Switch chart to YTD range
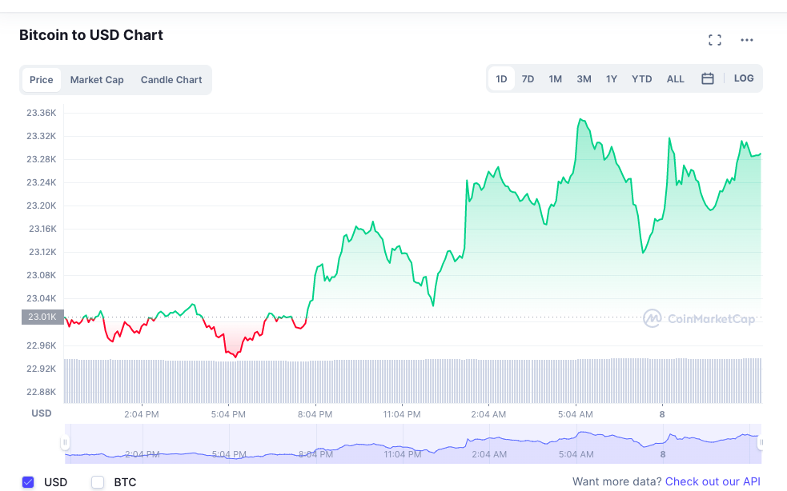Viewport: 787px width, 491px height. tap(641, 79)
